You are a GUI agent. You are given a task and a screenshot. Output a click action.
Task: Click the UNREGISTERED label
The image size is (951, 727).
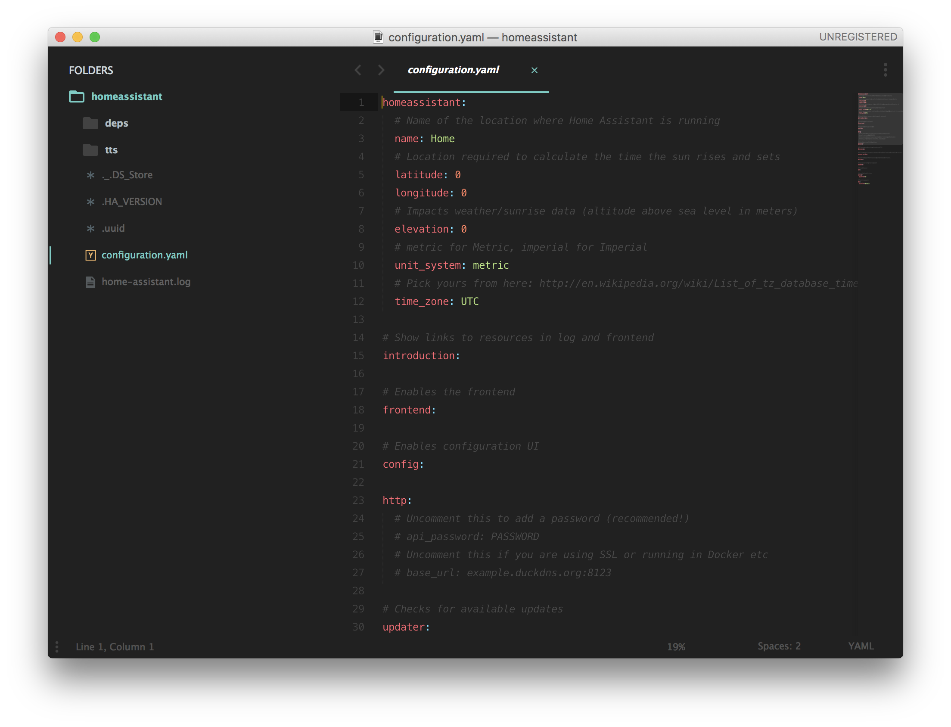coord(858,37)
